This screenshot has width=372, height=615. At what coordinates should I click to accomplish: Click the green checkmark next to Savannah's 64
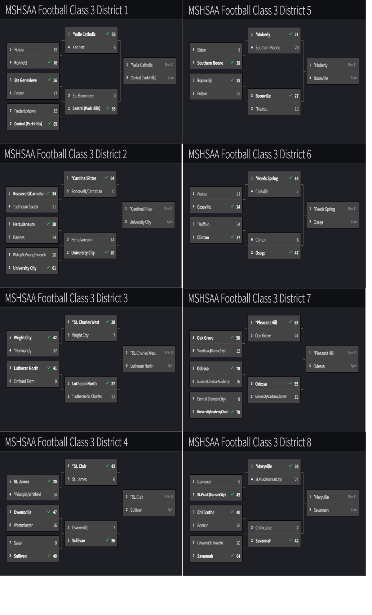pyautogui.click(x=232, y=555)
